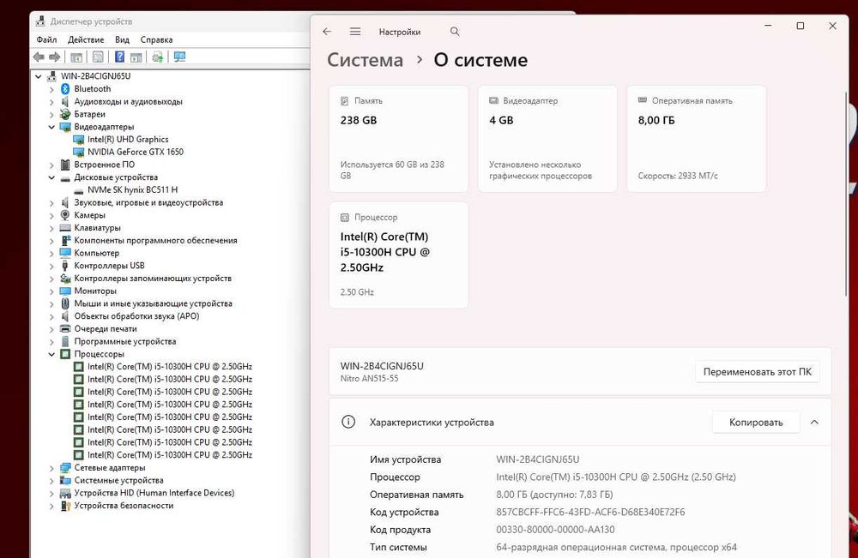Open the Действие menu
The width and height of the screenshot is (858, 558).
[86, 40]
